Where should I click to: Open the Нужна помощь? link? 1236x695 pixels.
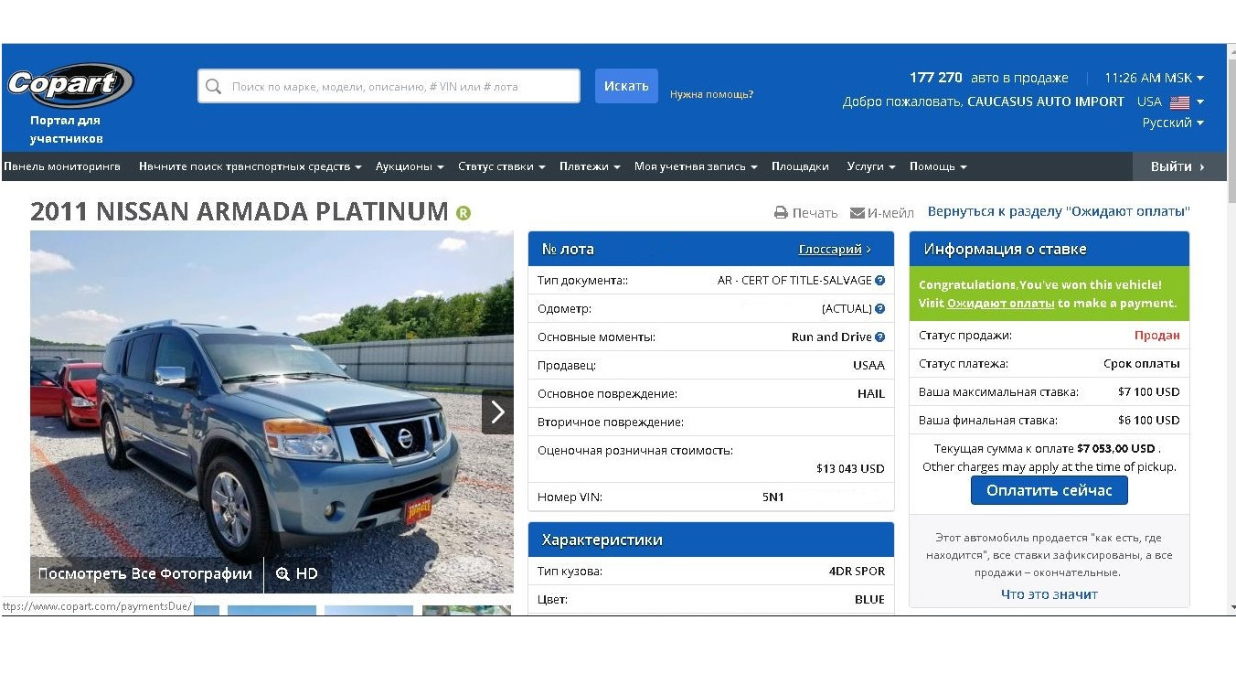point(711,94)
